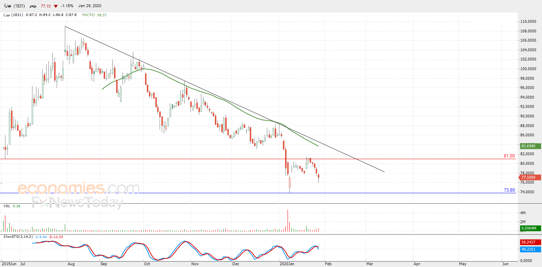Click the May time axis label

[x=463, y=264]
